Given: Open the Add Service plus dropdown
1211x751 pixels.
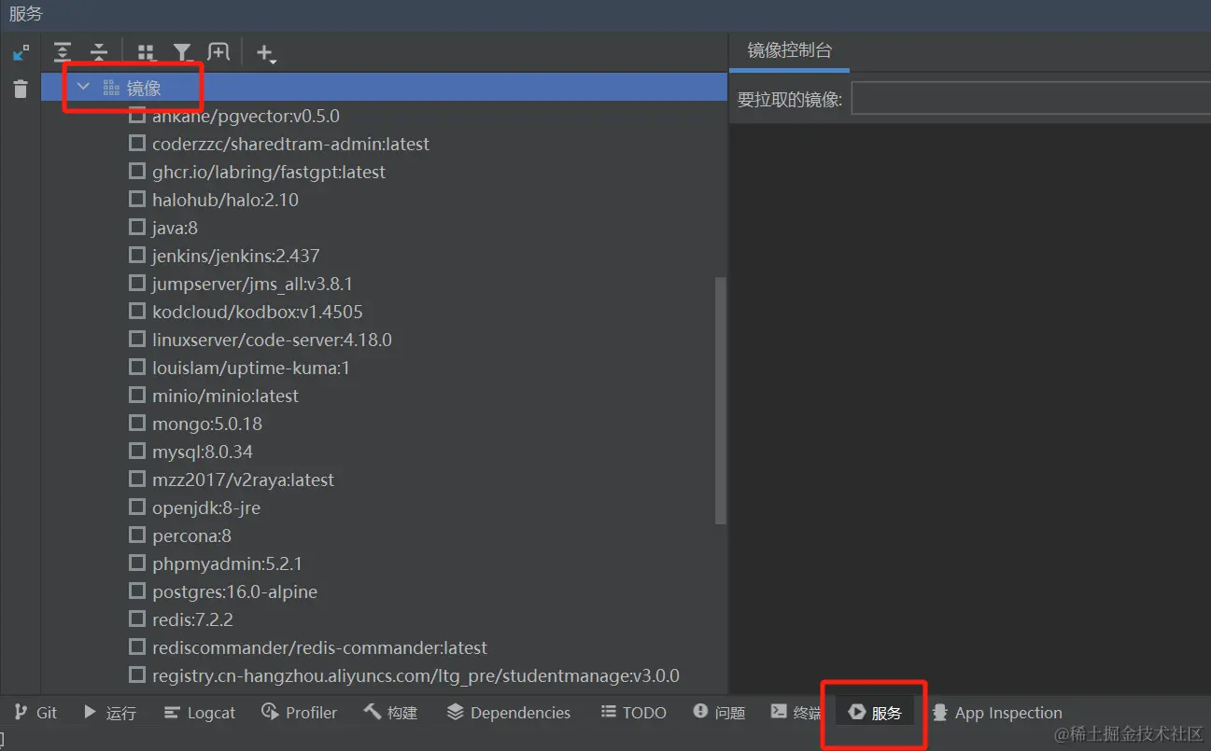Looking at the screenshot, I should coord(266,54).
